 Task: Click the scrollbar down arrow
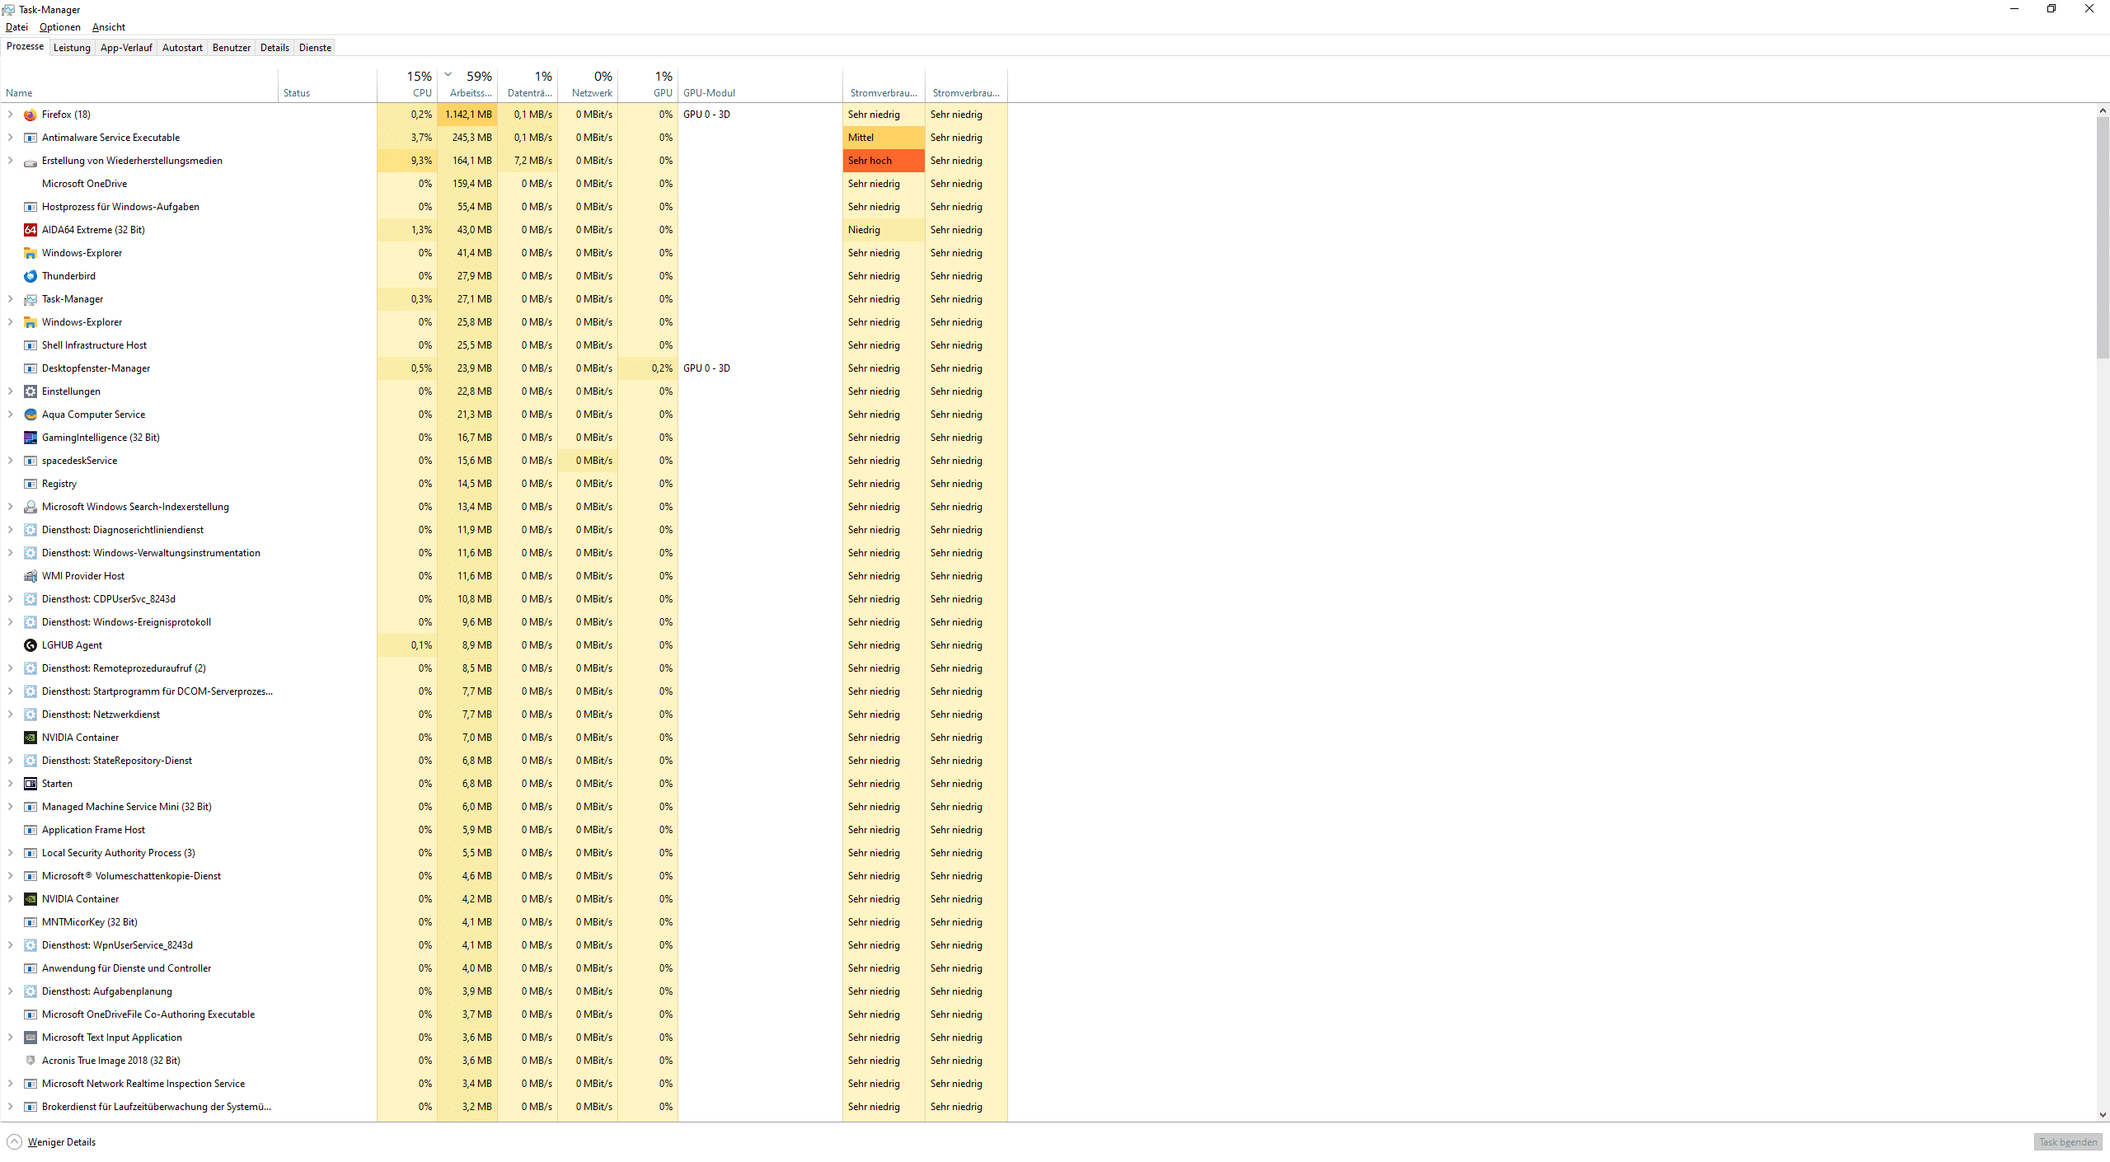2103,1115
